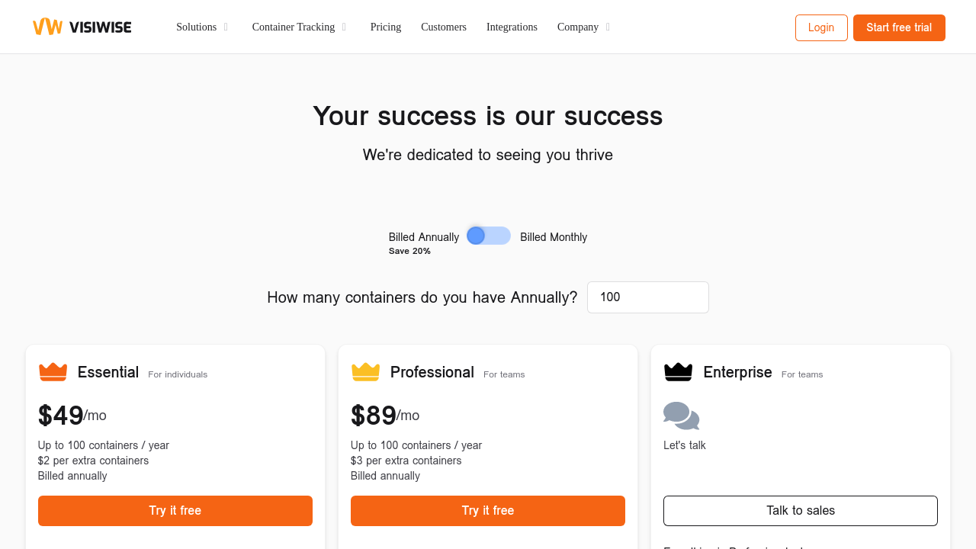Click the chat bubbles icon in Enterprise

click(681, 416)
